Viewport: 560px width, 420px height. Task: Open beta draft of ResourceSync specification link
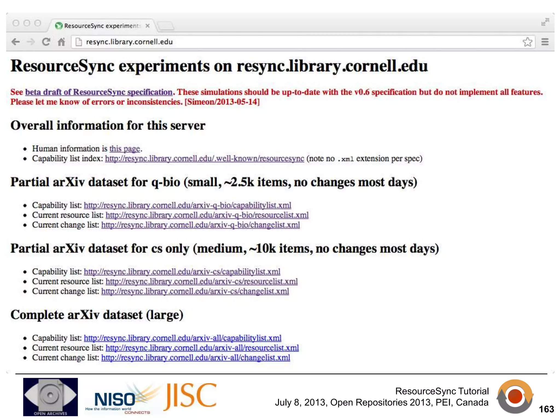(99, 92)
